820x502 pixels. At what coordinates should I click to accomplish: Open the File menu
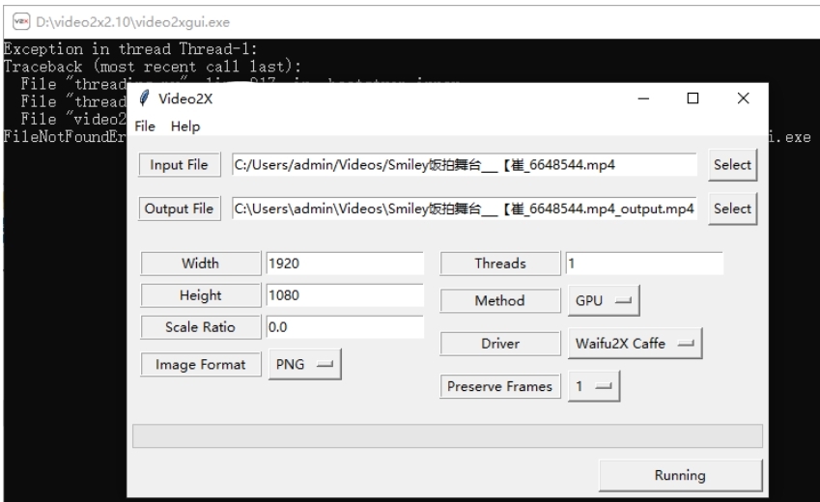[x=145, y=126]
